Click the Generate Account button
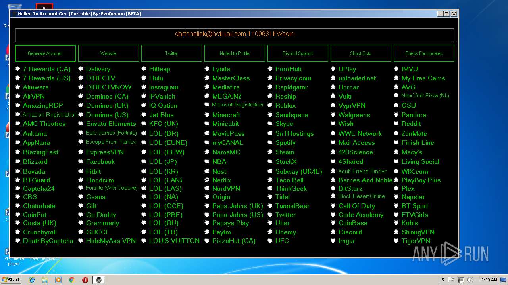 [x=45, y=53]
